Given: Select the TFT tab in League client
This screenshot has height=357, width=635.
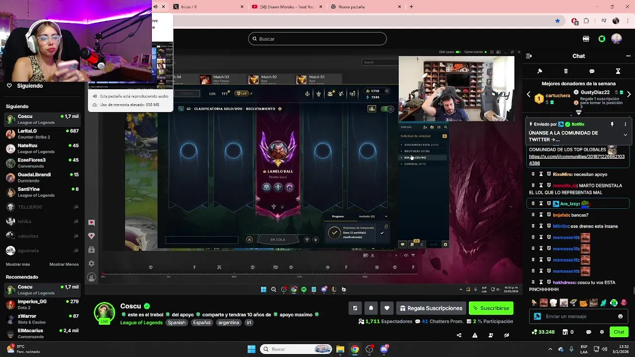Looking at the screenshot, I should [x=225, y=94].
